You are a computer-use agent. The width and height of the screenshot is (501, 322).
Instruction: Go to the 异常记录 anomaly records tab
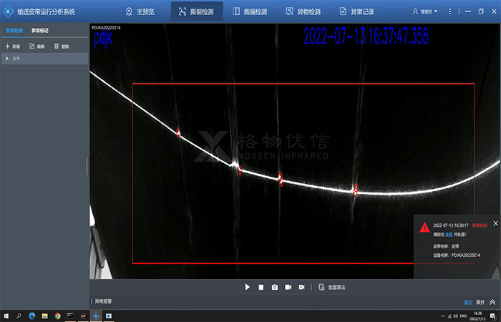(x=357, y=11)
